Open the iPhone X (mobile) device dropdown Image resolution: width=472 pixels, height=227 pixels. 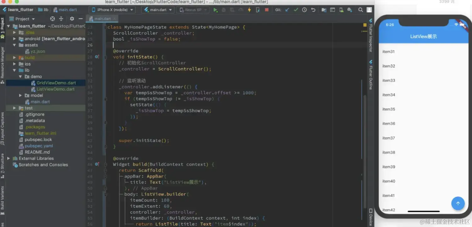click(112, 10)
